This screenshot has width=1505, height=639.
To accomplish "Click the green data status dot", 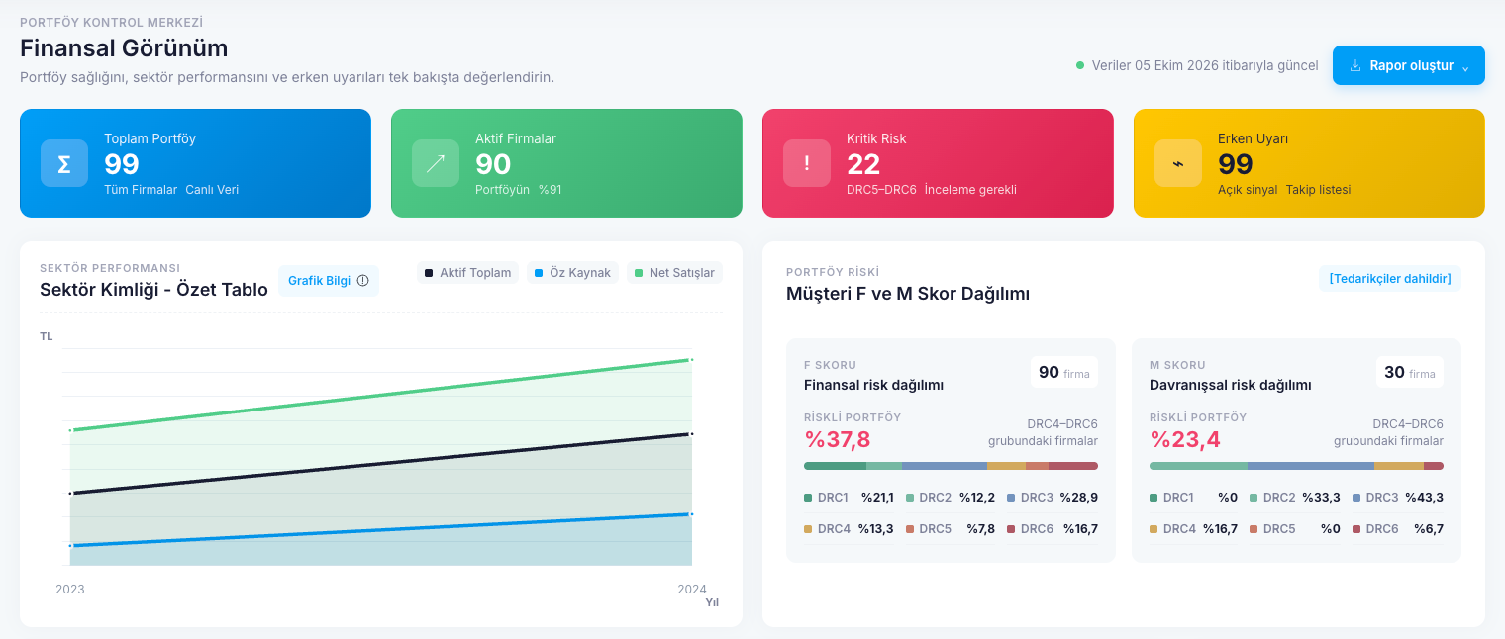I will point(1080,65).
